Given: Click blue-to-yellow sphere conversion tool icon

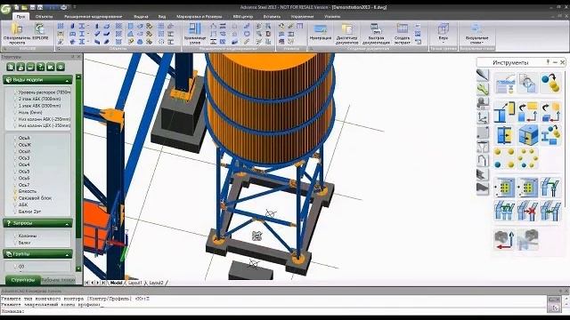Looking at the screenshot, I should (x=550, y=83).
